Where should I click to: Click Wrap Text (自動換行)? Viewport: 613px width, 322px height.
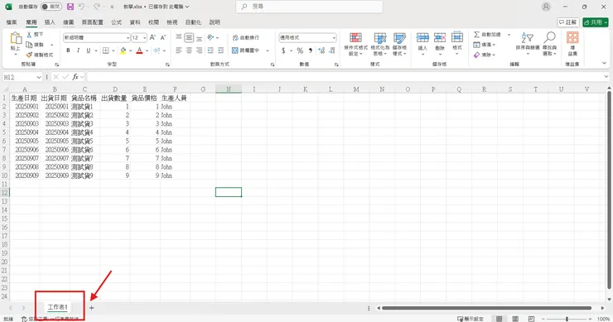tap(246, 37)
